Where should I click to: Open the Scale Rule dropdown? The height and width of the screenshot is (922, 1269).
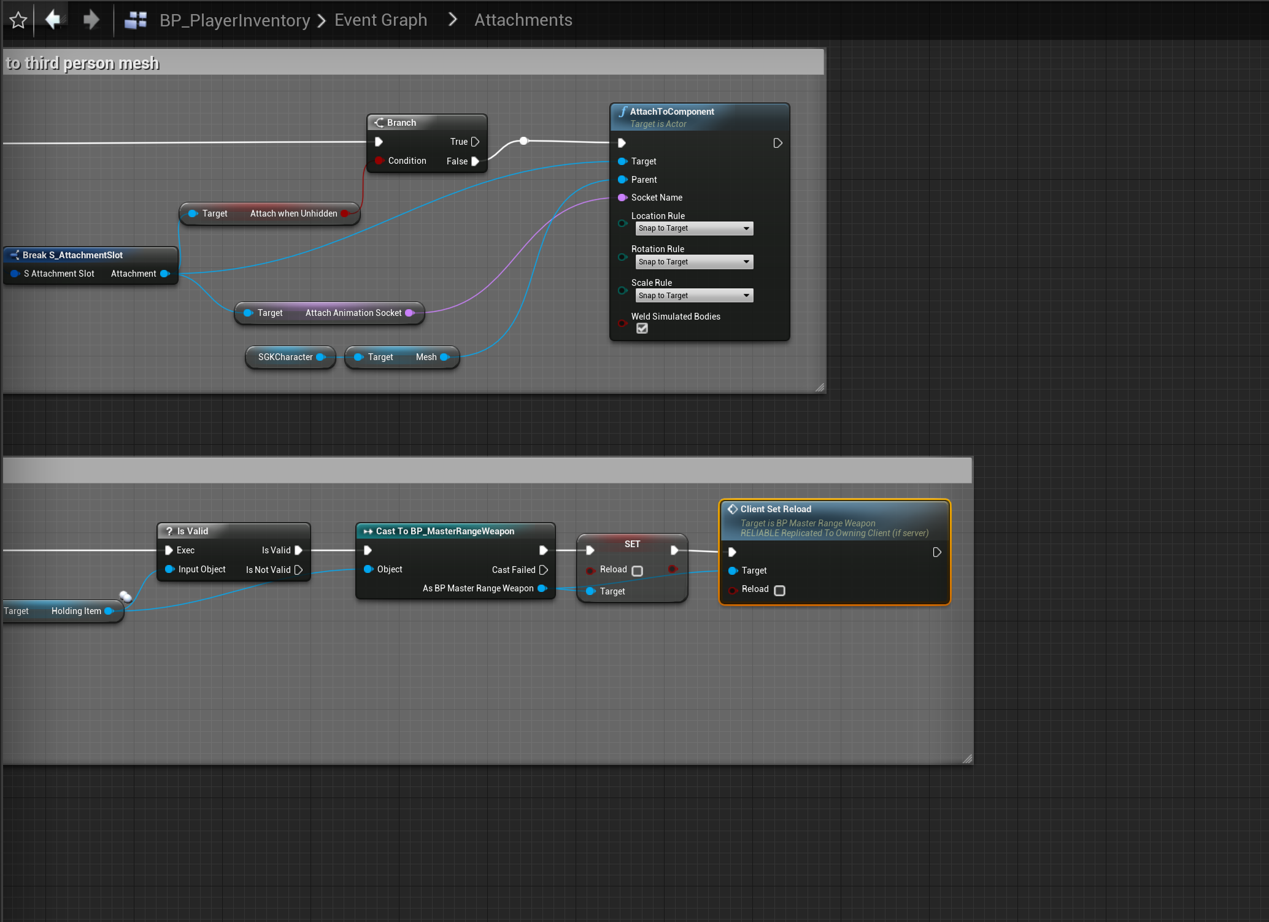694,296
